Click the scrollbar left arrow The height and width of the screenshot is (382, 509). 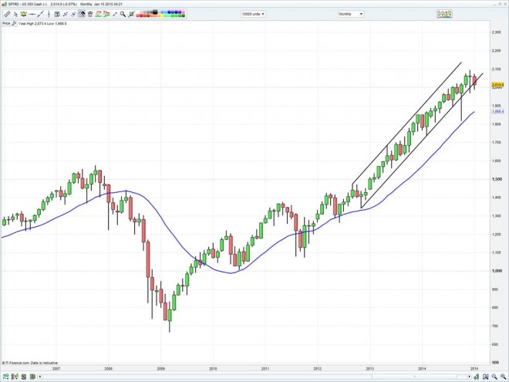click(x=40, y=377)
